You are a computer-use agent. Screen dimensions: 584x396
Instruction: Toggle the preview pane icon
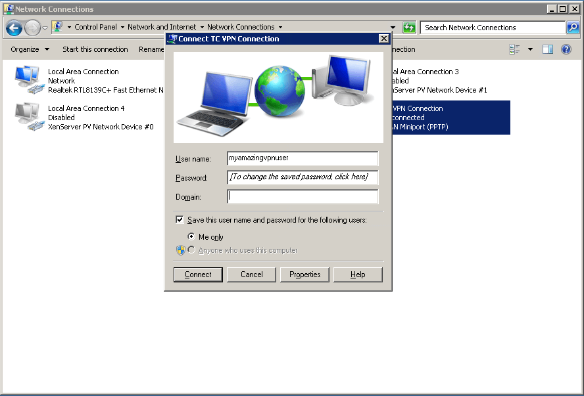[548, 49]
